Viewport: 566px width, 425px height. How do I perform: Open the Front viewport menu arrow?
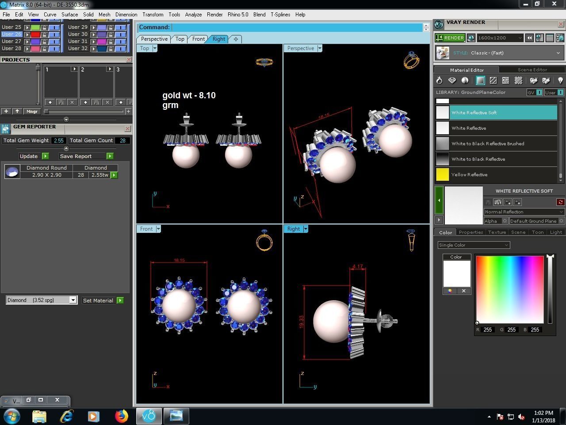(158, 229)
